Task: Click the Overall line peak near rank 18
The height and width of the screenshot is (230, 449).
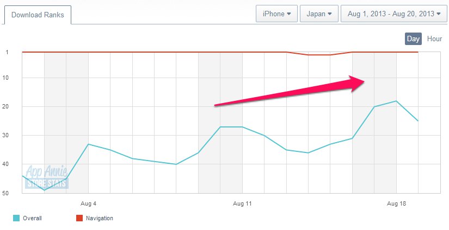Action: [x=396, y=101]
